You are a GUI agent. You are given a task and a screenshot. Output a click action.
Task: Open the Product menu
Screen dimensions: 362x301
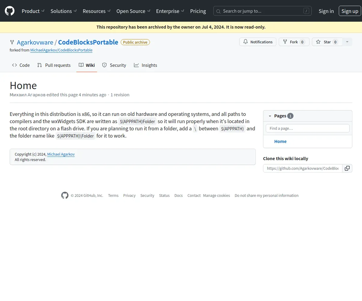click(33, 11)
